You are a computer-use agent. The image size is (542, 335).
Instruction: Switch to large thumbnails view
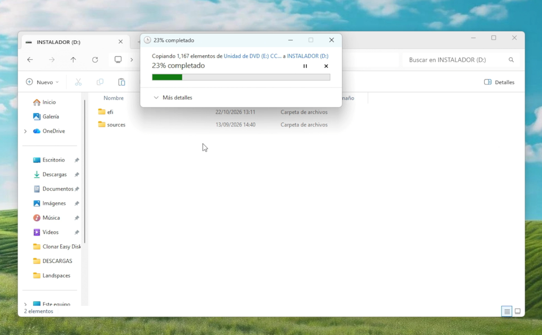pyautogui.click(x=518, y=311)
